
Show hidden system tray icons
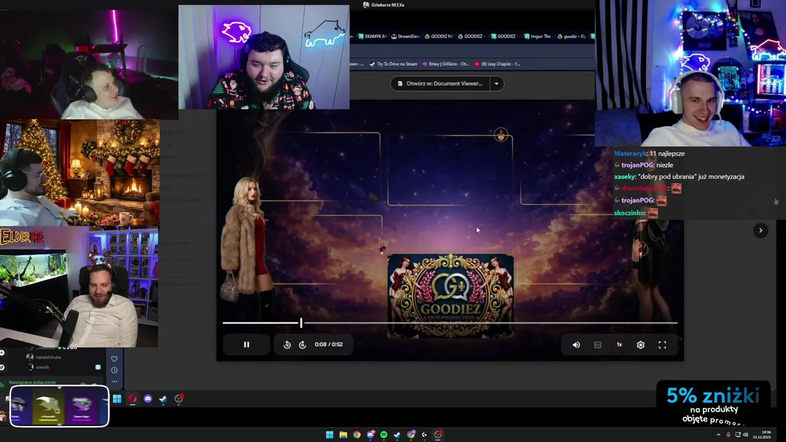[718, 435]
